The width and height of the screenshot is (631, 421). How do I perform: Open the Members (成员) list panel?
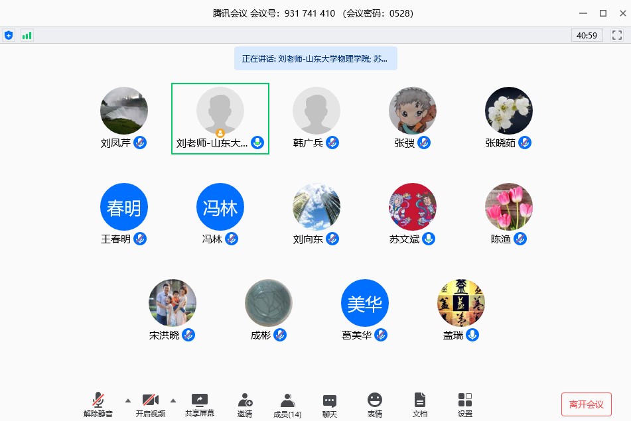(x=287, y=404)
